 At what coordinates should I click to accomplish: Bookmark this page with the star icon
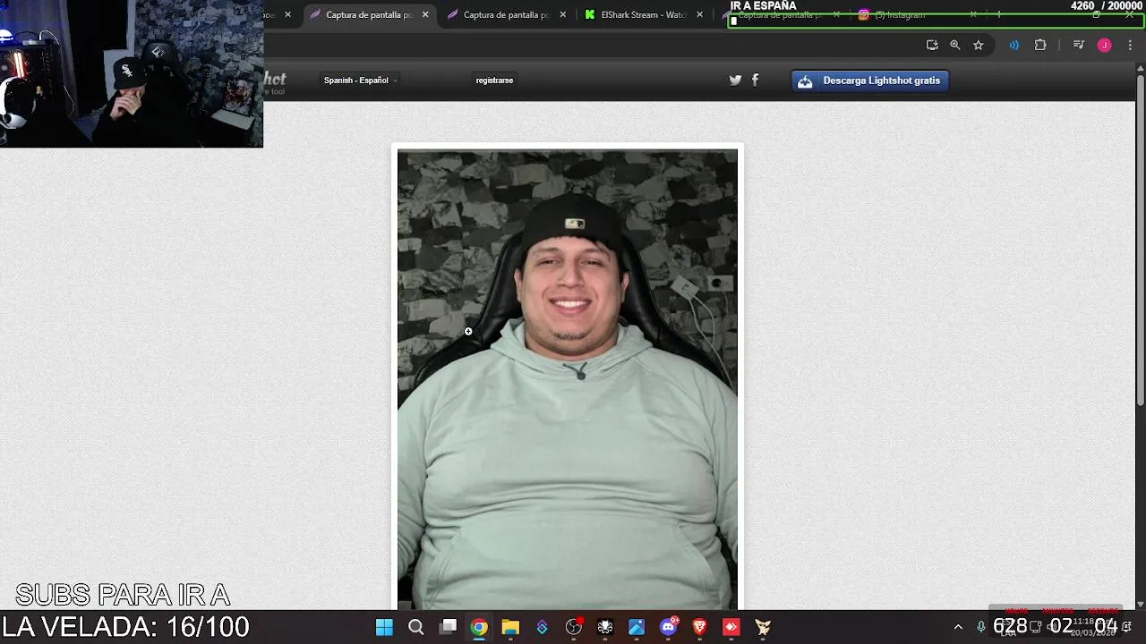pos(979,45)
